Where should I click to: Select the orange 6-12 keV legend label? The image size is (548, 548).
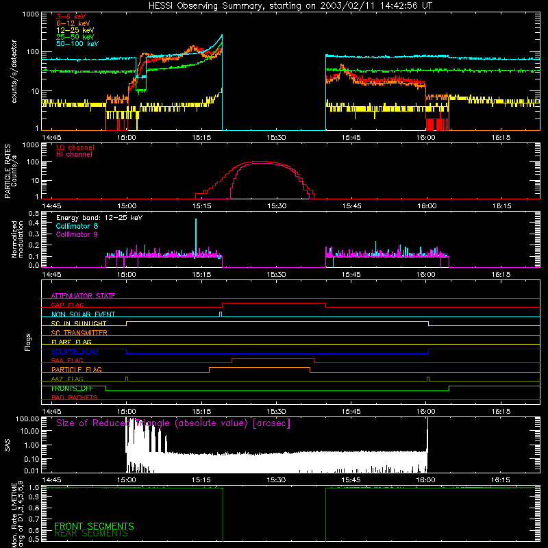[73, 23]
